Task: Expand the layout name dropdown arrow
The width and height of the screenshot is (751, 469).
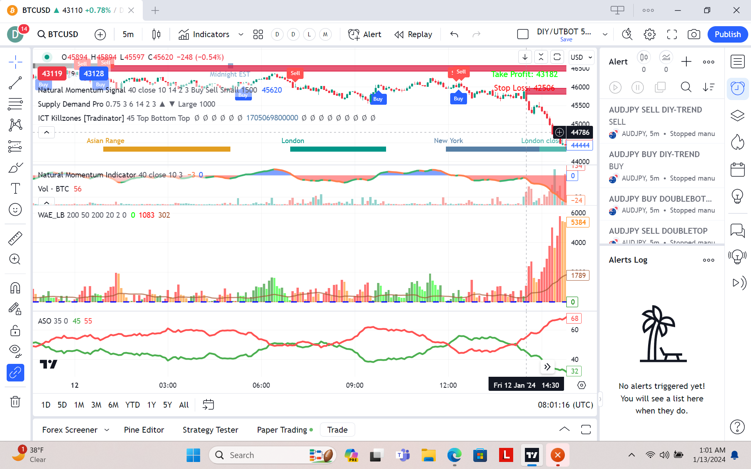Action: pyautogui.click(x=605, y=34)
